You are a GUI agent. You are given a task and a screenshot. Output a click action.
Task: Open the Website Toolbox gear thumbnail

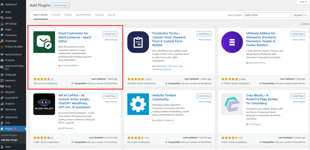(138, 104)
